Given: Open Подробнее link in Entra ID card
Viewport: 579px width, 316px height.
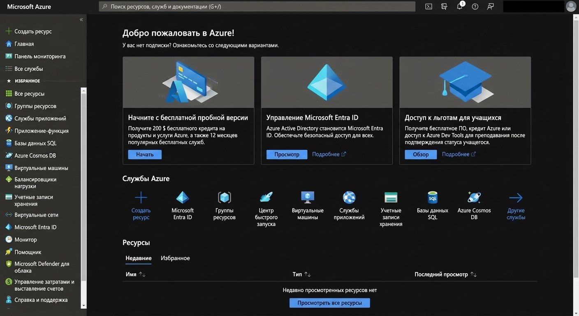Looking at the screenshot, I should 329,154.
